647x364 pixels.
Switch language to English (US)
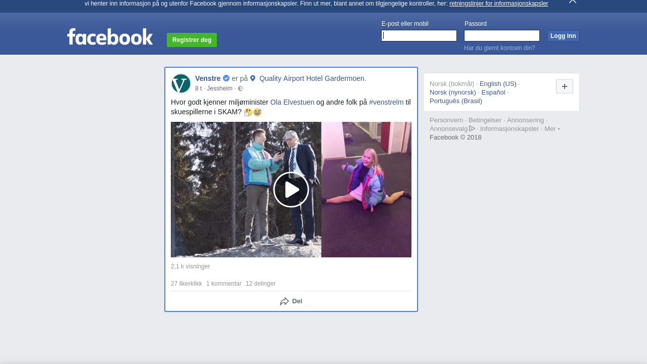(498, 84)
